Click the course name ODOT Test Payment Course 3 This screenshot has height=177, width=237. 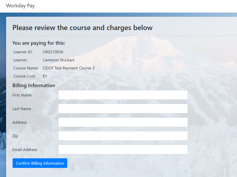point(69,68)
